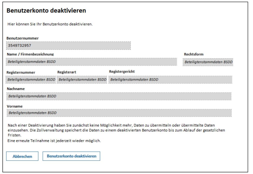Click the Benutzernummer field showing 3549732957
Screen dimensions: 253x174
(68, 46)
